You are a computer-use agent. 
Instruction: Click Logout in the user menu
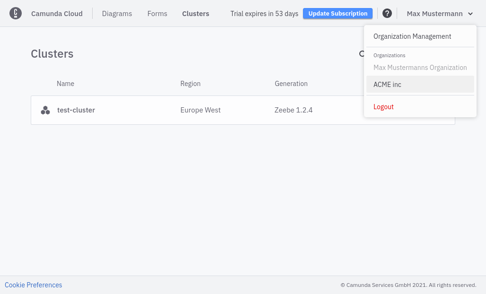tap(383, 107)
